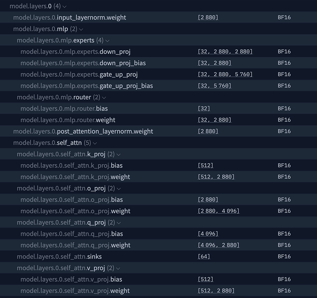Collapse the self_attn.q_proj chevron
This screenshot has height=298, width=317.
118,223
